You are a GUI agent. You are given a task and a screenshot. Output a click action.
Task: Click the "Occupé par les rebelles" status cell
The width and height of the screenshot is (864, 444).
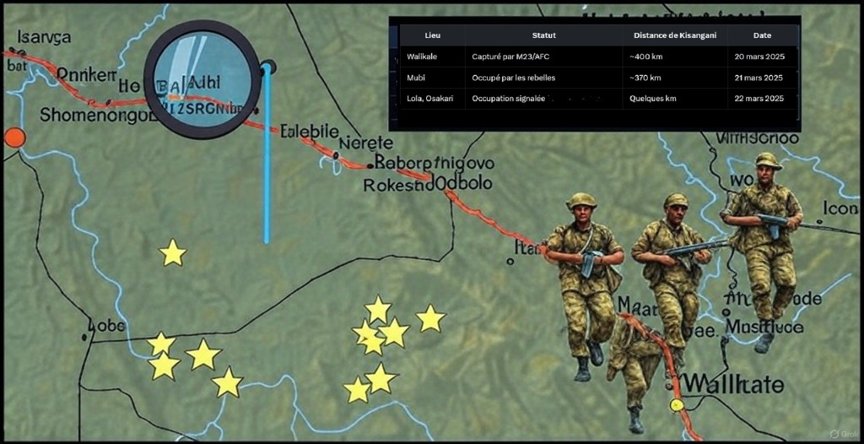coord(513,78)
